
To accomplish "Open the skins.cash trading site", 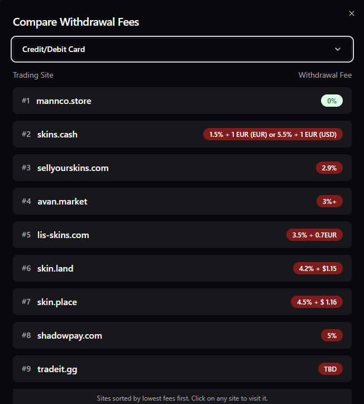I will pyautogui.click(x=57, y=135).
